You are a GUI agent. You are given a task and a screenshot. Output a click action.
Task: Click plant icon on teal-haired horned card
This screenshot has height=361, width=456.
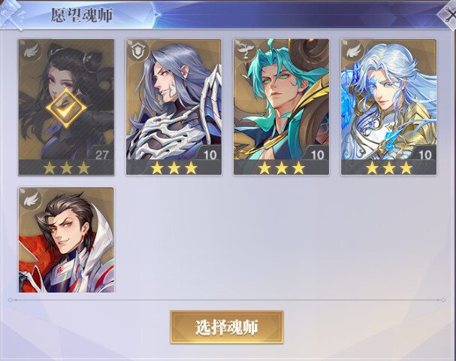pos(246,51)
